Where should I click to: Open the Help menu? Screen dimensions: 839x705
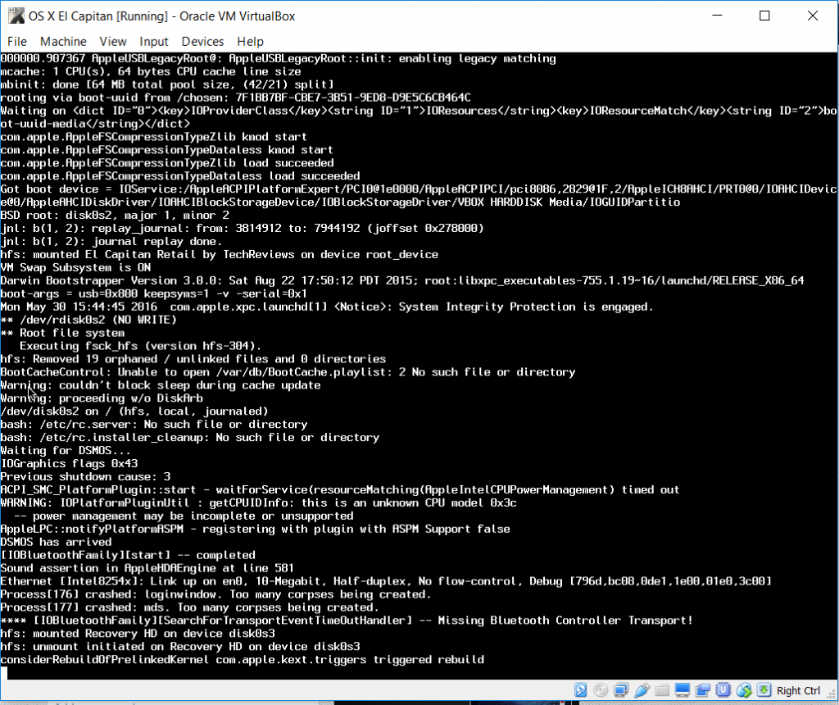[x=250, y=41]
